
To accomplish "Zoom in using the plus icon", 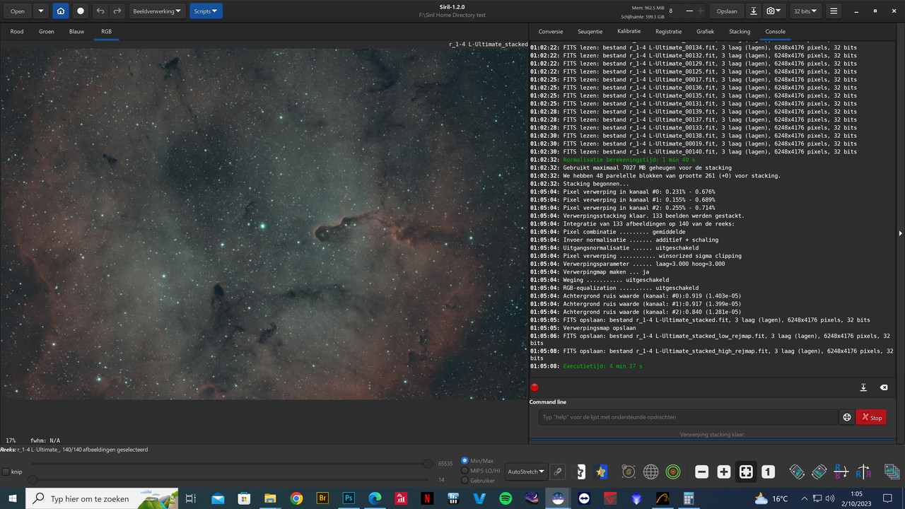I will coord(723,472).
